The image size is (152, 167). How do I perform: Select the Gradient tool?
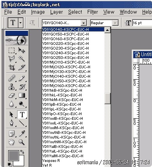pyautogui.click(x=21, y=95)
